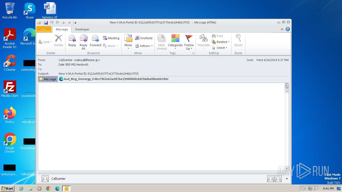Open the Recycle Bin on desktop

click(x=10, y=11)
